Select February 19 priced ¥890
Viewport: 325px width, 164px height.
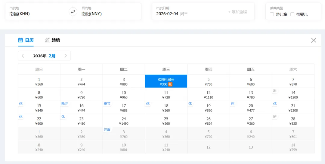pos(209,108)
